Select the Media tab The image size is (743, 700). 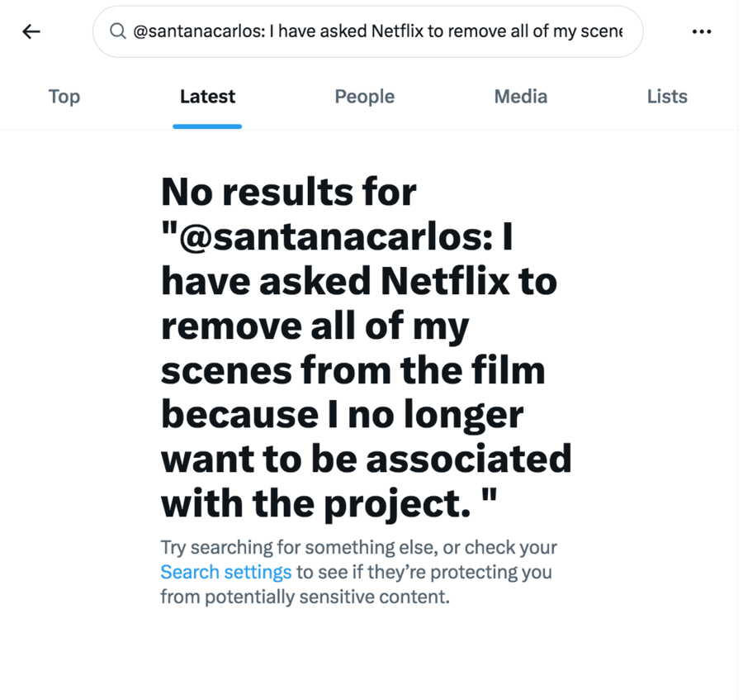(520, 97)
